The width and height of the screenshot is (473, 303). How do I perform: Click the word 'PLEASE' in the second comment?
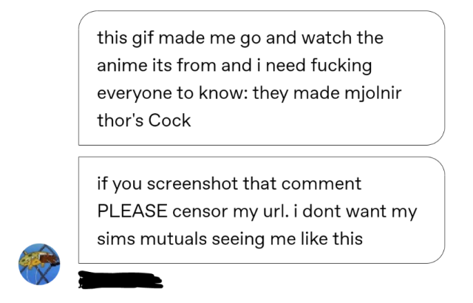[x=132, y=211]
